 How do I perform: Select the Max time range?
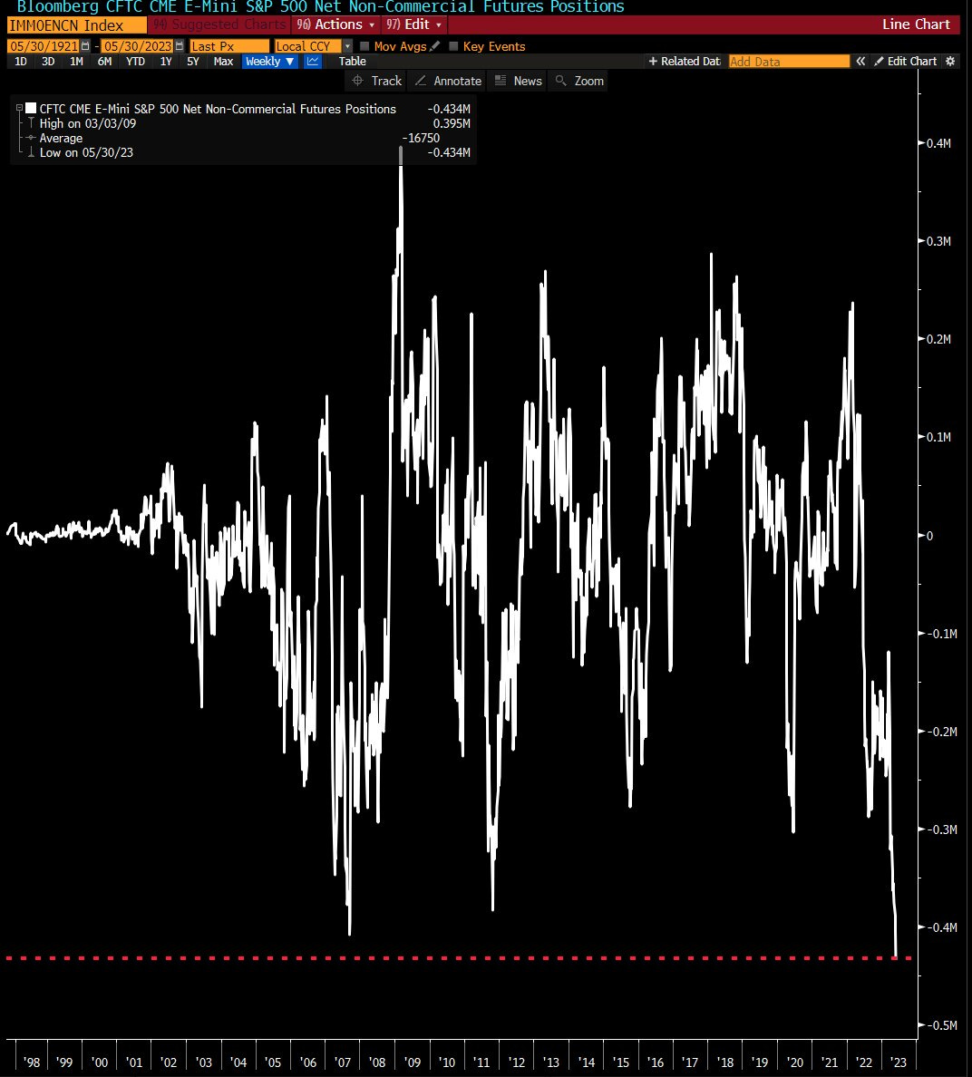tap(223, 61)
